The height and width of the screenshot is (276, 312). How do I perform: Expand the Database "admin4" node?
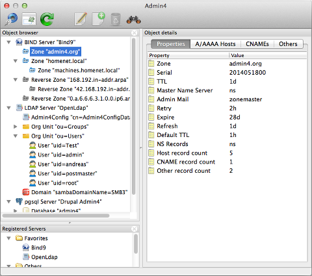(x=16, y=210)
